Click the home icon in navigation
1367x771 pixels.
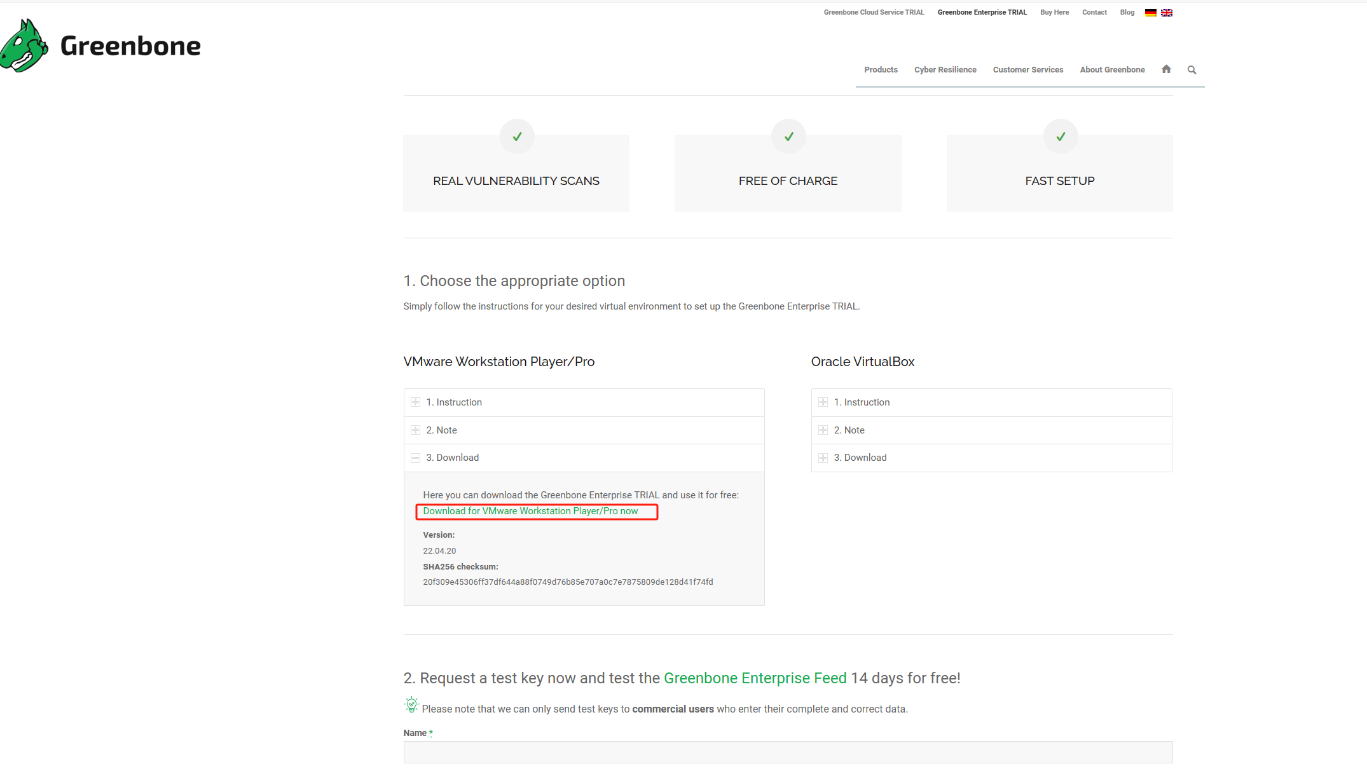click(1166, 69)
